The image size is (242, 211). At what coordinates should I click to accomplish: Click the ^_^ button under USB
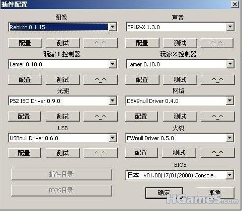point(101,153)
